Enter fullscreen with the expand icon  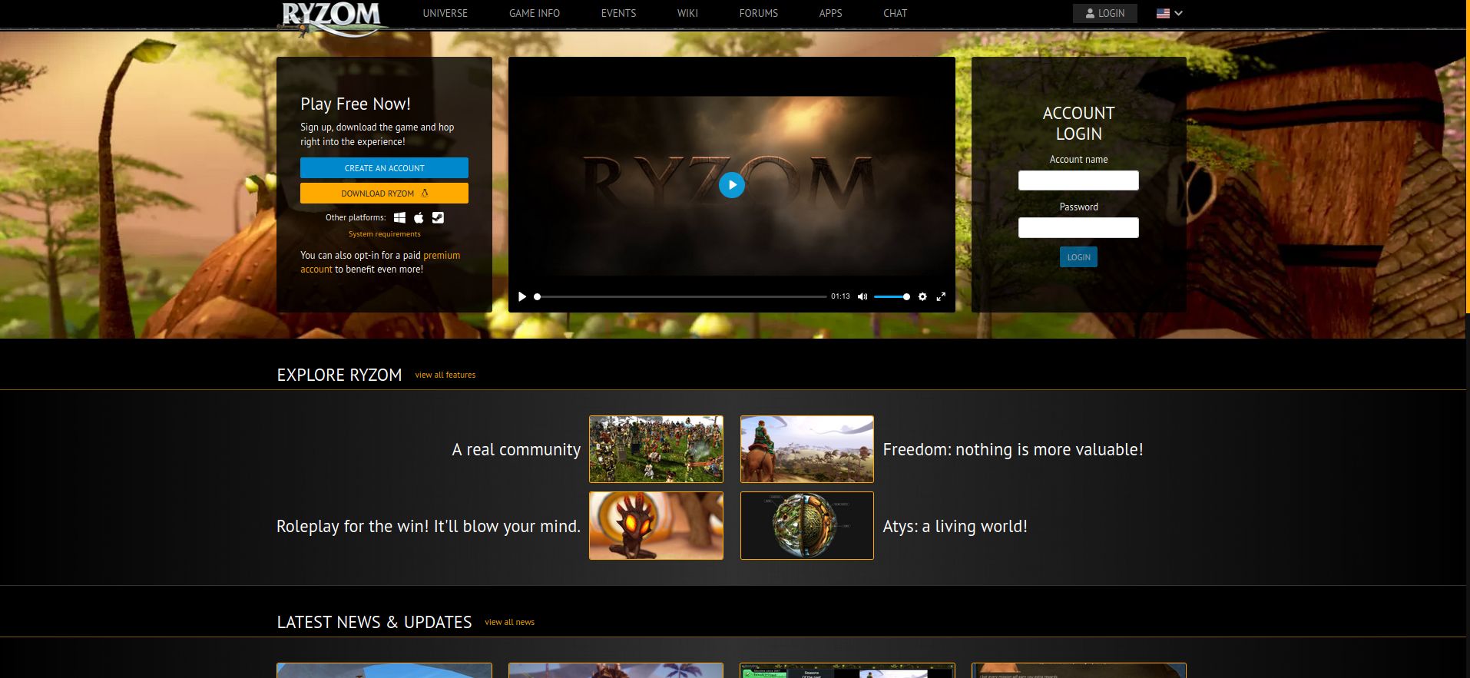click(x=941, y=296)
